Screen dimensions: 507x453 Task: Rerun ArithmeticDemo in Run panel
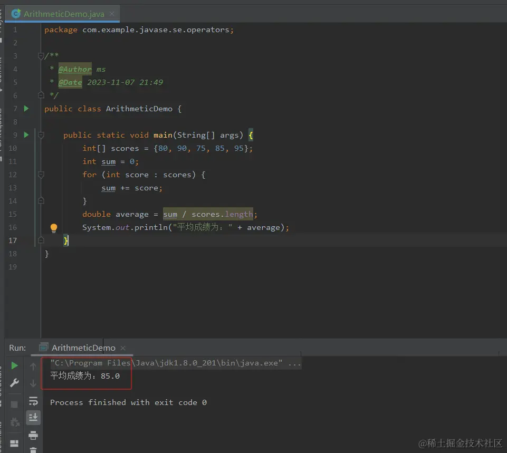pos(14,365)
